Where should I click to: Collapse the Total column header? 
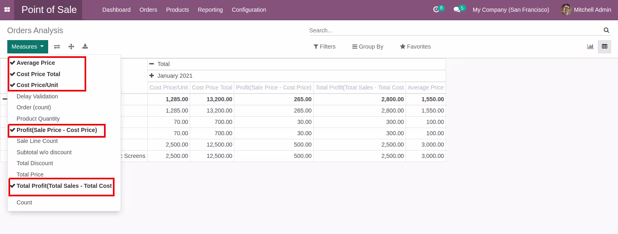click(x=159, y=64)
